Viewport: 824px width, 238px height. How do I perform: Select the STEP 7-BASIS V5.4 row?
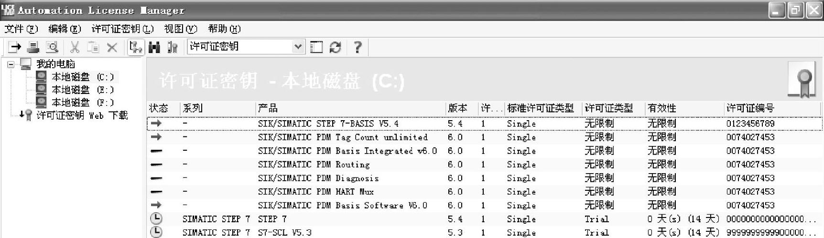tap(484, 124)
